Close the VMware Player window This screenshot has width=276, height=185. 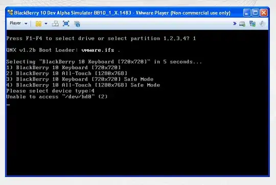[264, 13]
